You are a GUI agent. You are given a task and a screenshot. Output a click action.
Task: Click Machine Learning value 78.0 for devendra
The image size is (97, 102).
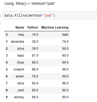tap(65, 42)
